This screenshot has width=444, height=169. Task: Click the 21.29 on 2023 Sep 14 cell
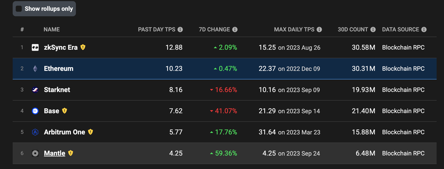pyautogui.click(x=290, y=111)
